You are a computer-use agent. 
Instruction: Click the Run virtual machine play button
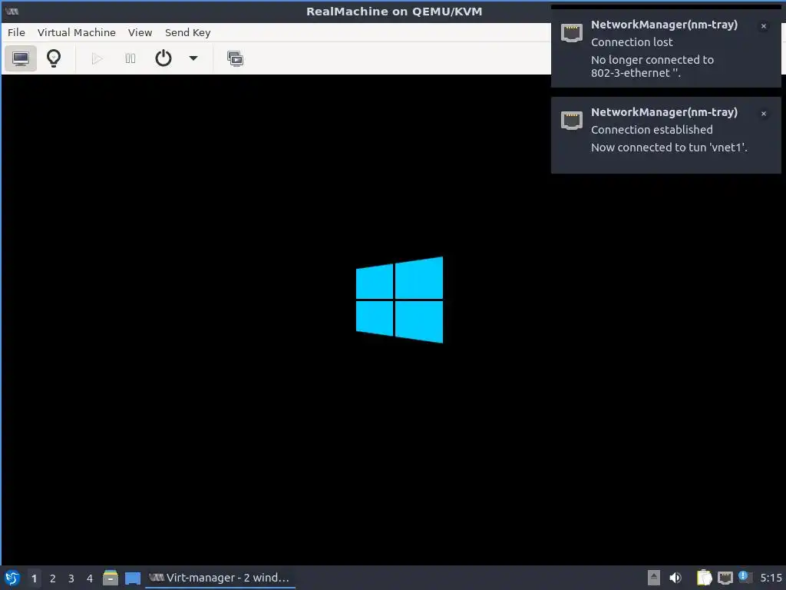pos(97,58)
